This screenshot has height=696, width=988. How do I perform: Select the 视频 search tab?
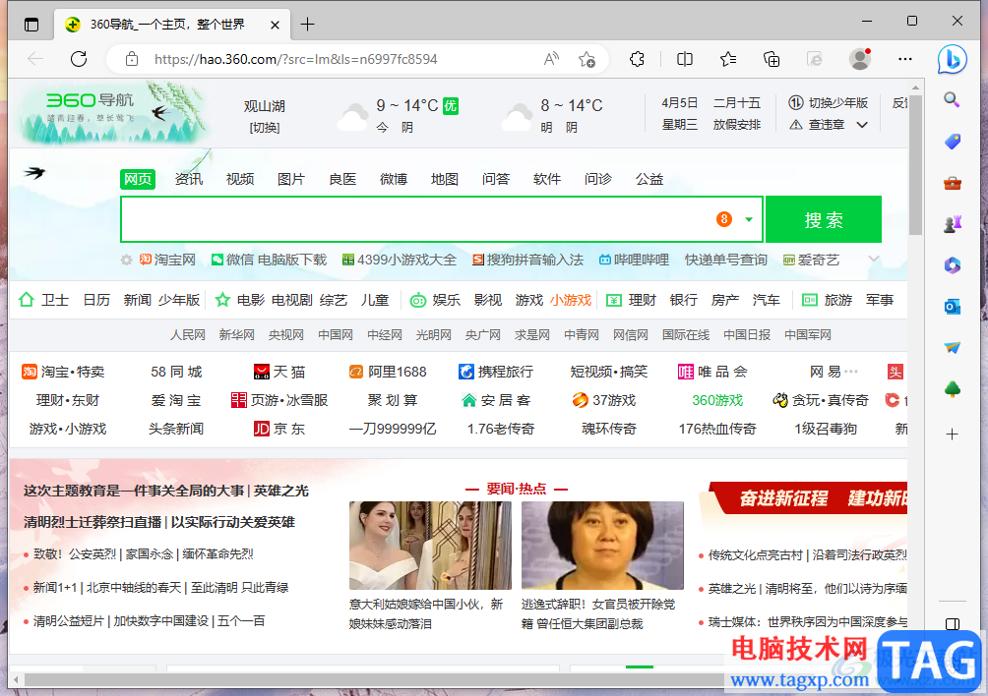(x=240, y=179)
